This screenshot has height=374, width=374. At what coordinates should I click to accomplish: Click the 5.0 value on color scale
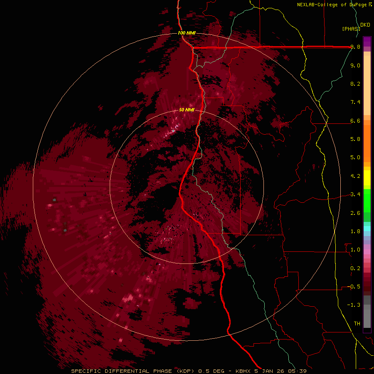point(355,157)
